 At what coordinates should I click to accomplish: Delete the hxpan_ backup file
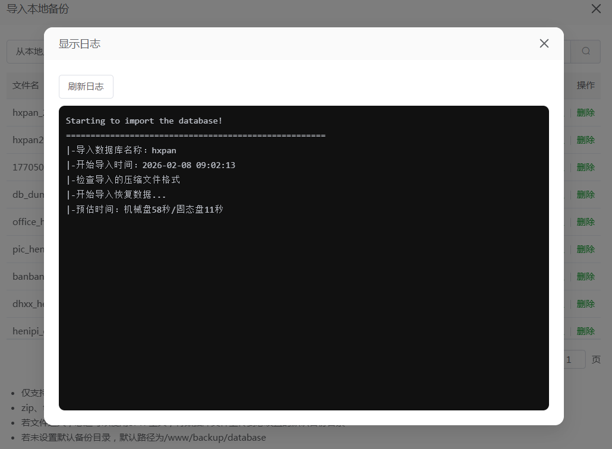[585, 112]
